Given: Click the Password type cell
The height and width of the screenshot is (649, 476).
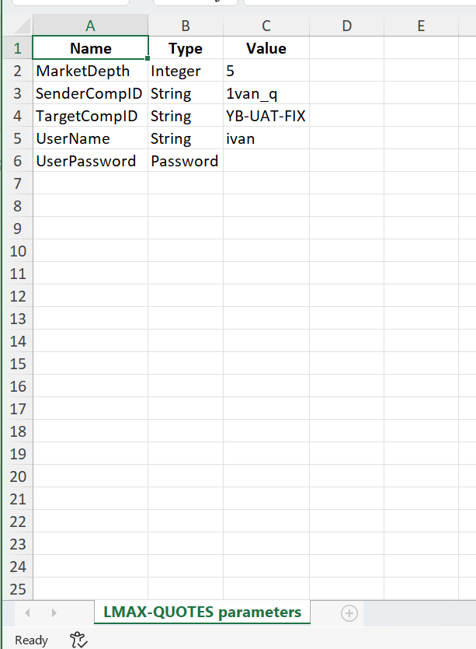Looking at the screenshot, I should (x=186, y=161).
